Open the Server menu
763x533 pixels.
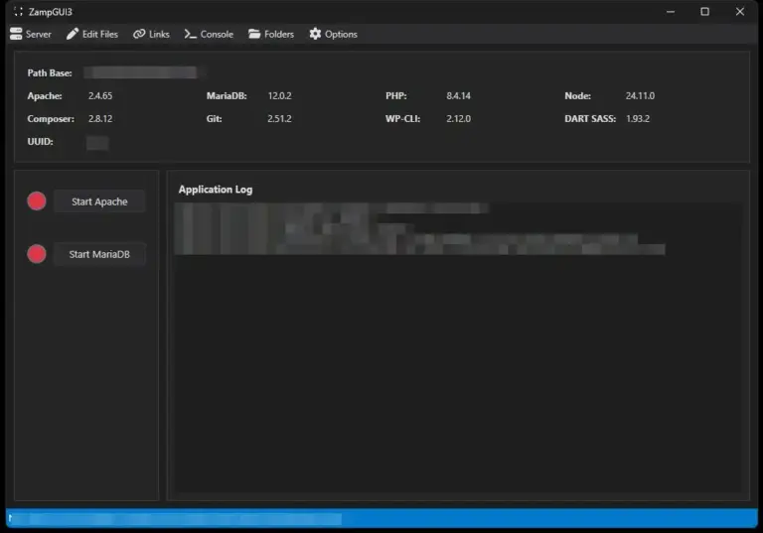click(30, 34)
